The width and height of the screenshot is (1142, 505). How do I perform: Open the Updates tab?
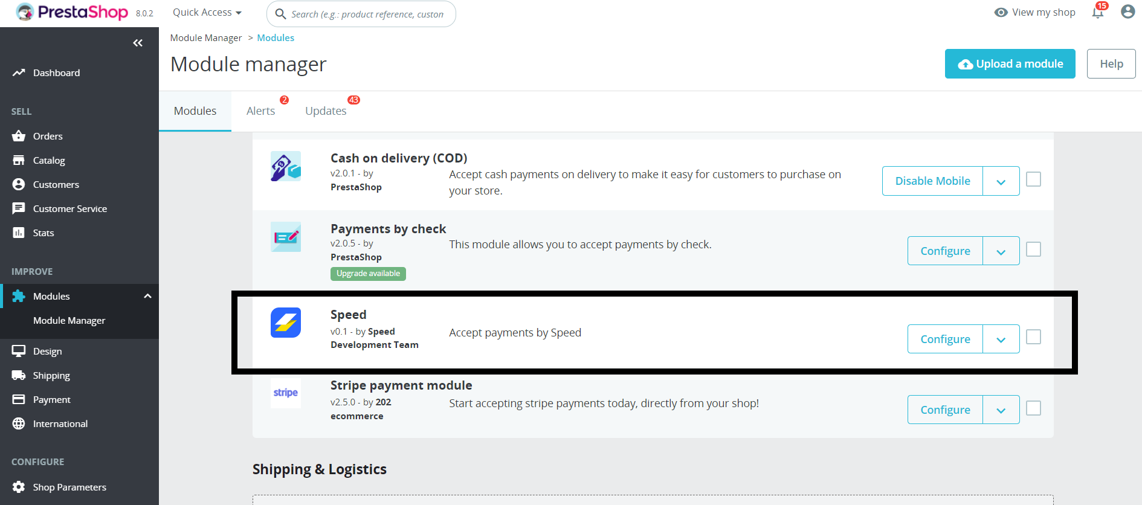[x=326, y=111]
